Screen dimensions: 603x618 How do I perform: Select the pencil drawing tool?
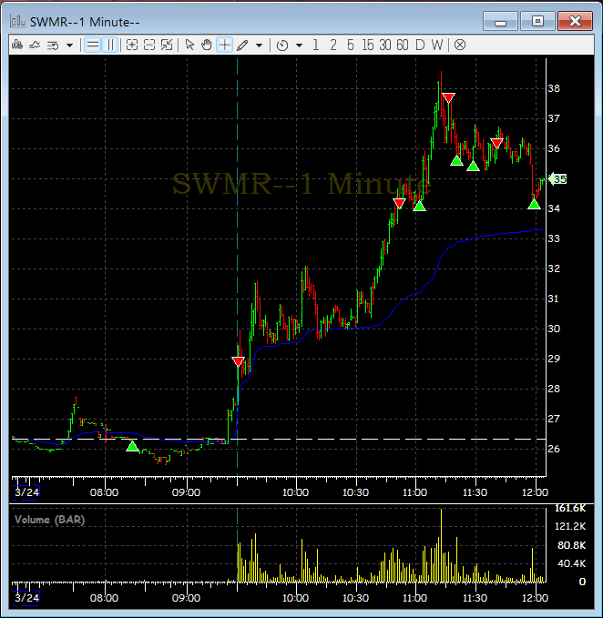pyautogui.click(x=242, y=46)
